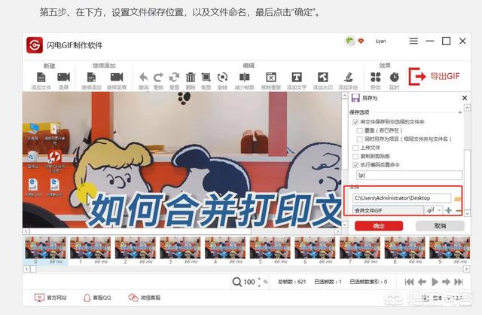This screenshot has height=315, width=482.
Task: Click the zoom percentage up arrow
Action: [x=259, y=279]
